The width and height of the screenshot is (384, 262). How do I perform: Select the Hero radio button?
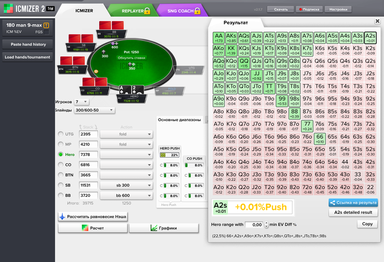(x=60, y=154)
